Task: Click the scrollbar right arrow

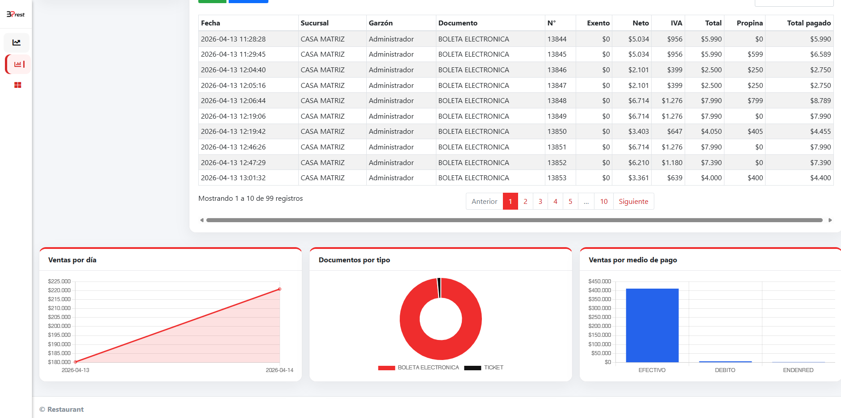Action: [830, 220]
